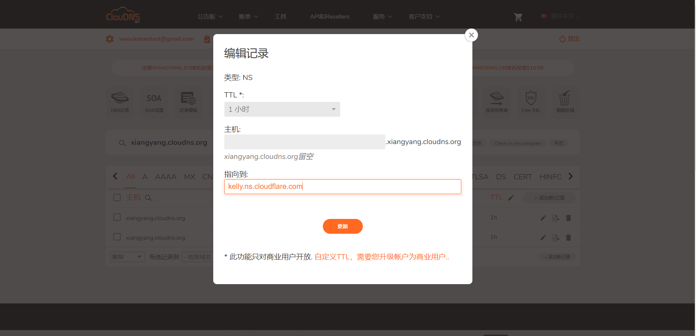Click the account settings gear icon

(110, 39)
